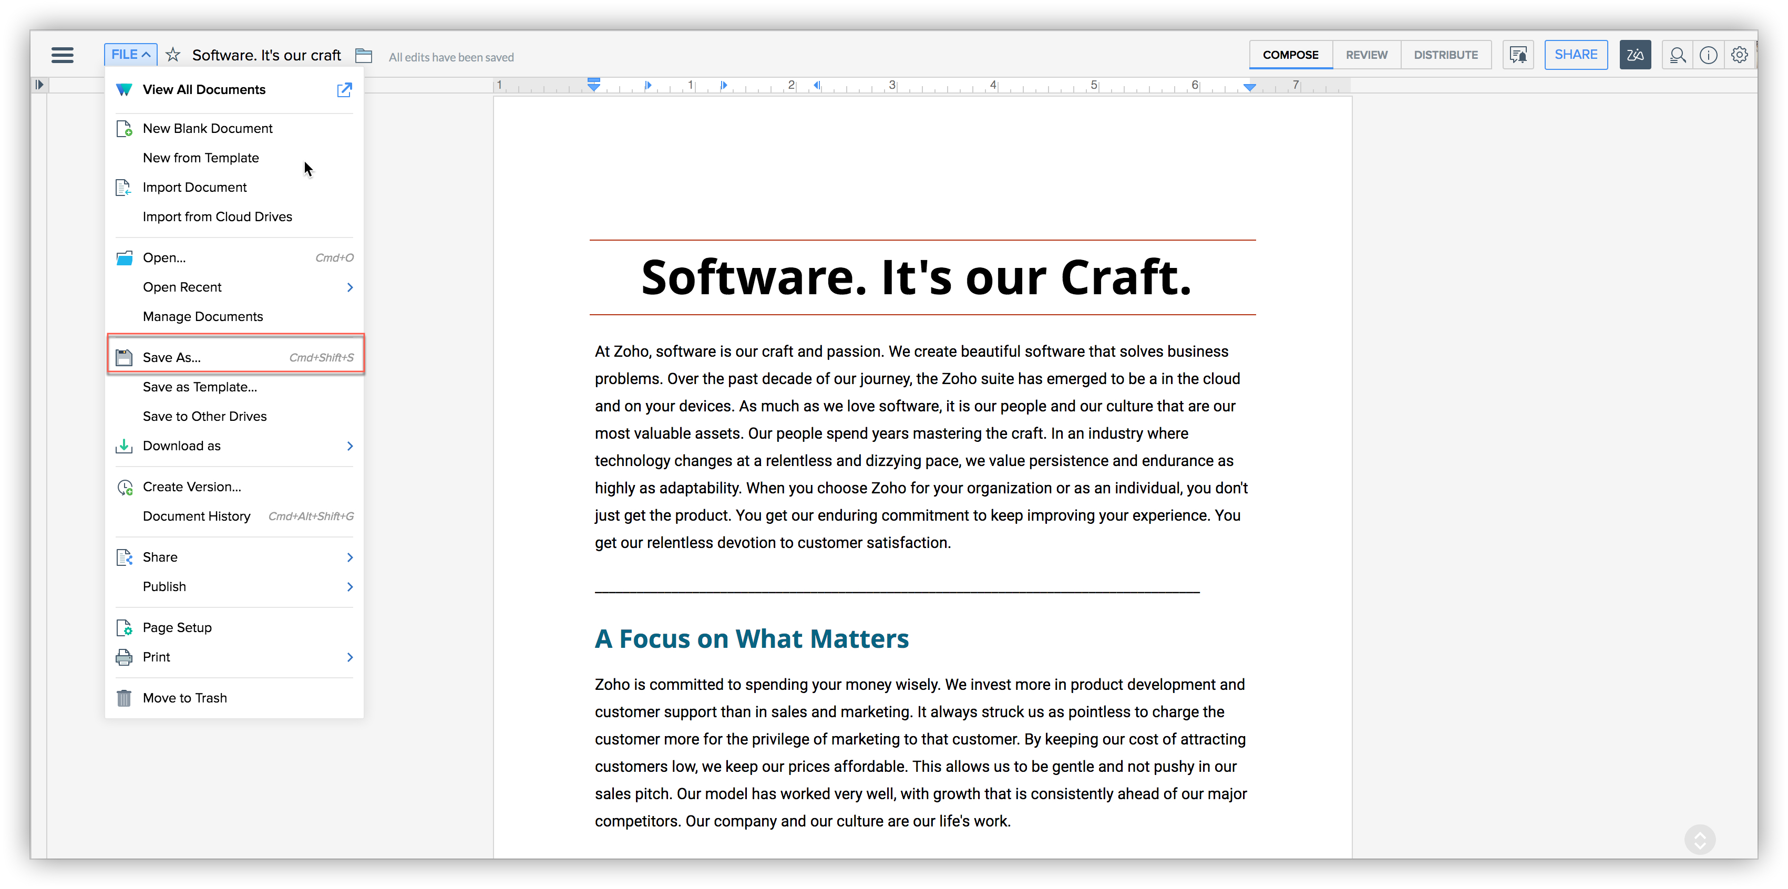This screenshot has height=889, width=1788.
Task: Expand the Download as submenu
Action: pos(350,446)
